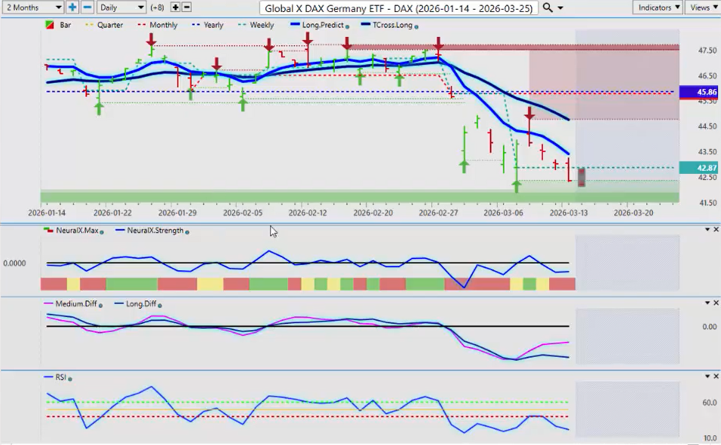Open the Indicators menu
The image size is (721, 445).
(x=658, y=8)
